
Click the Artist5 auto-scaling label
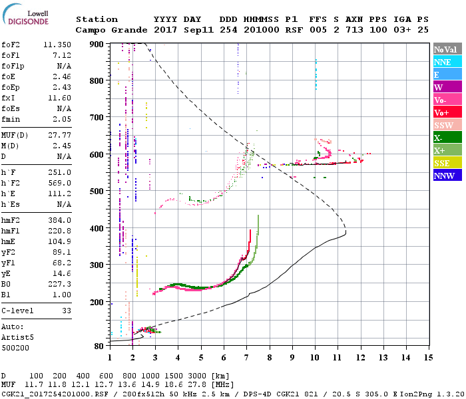coord(17,338)
